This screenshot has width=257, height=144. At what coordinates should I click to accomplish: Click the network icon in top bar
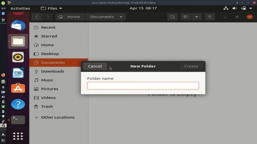tap(226, 8)
